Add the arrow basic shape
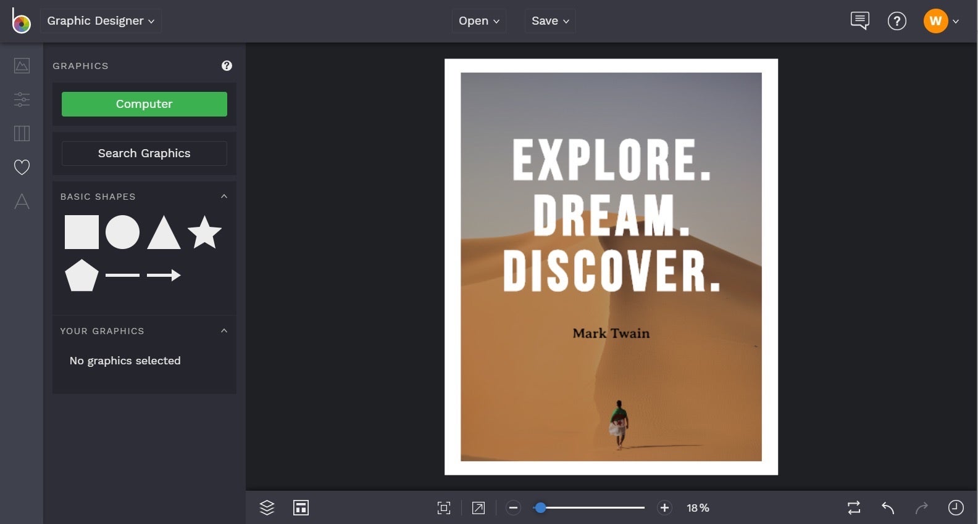The height and width of the screenshot is (524, 978). tap(164, 275)
